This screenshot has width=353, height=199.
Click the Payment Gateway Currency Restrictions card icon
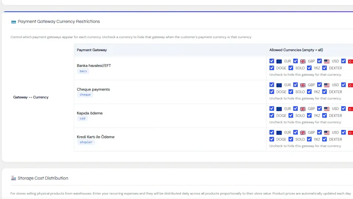point(14,22)
